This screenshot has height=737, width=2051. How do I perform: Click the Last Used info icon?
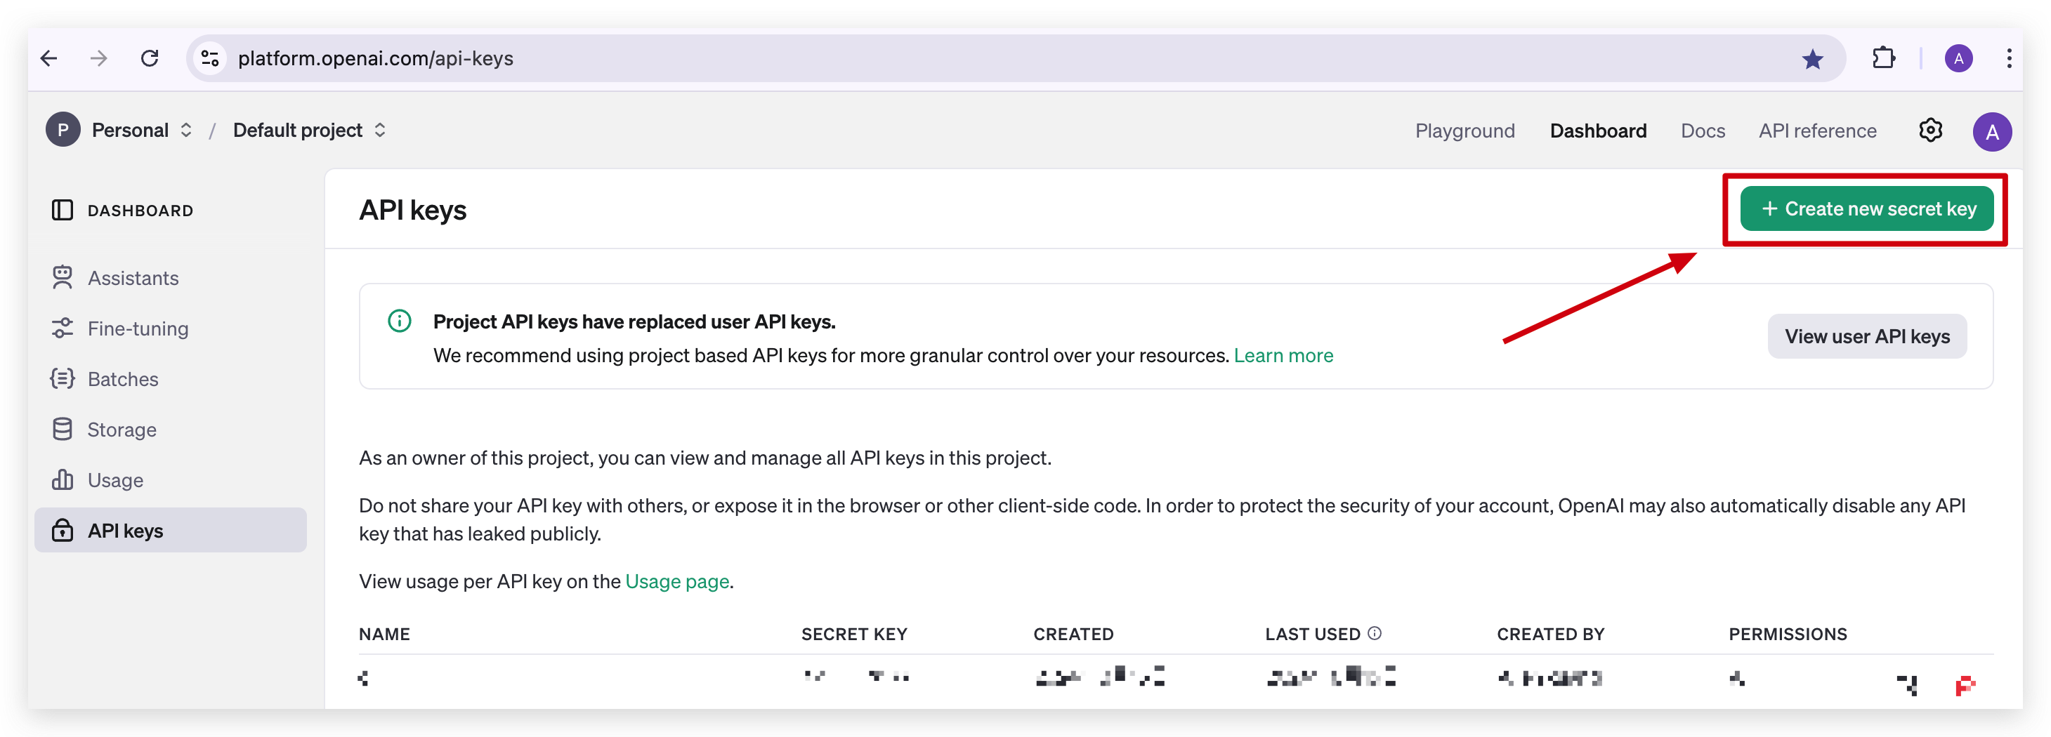pyautogui.click(x=1374, y=632)
